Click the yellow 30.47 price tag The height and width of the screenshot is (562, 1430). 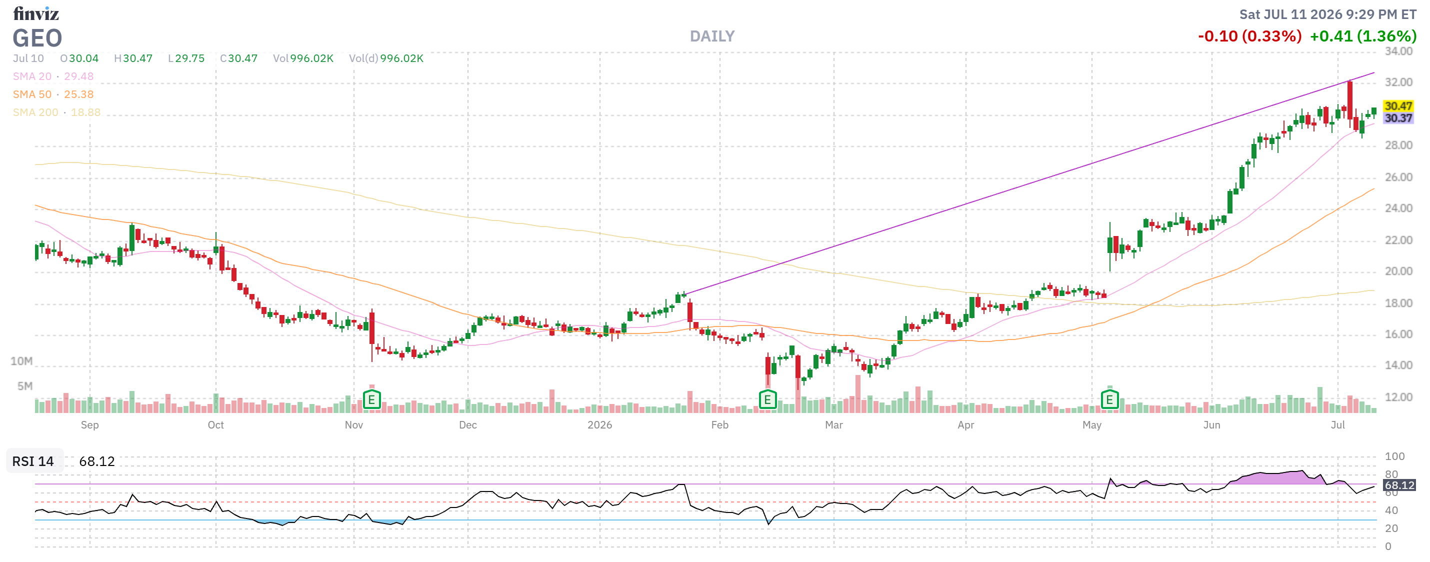[1398, 105]
